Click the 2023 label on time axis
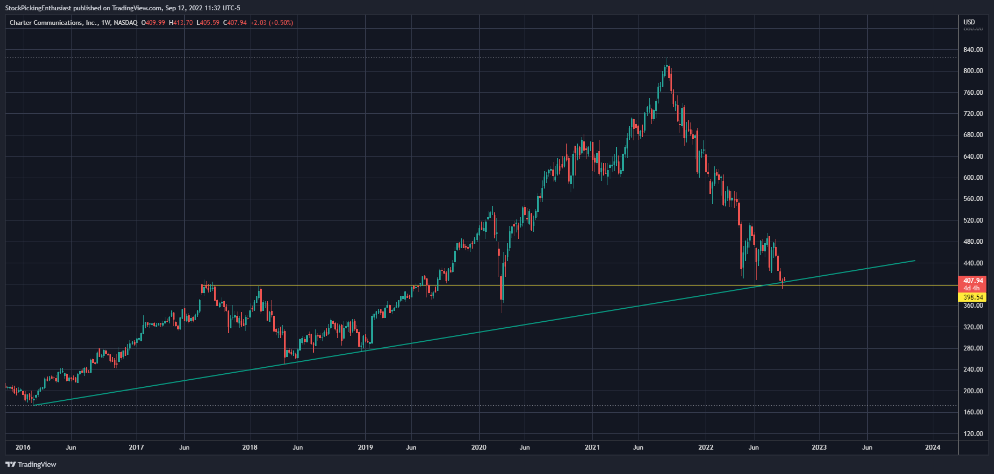This screenshot has width=994, height=474. 819,447
